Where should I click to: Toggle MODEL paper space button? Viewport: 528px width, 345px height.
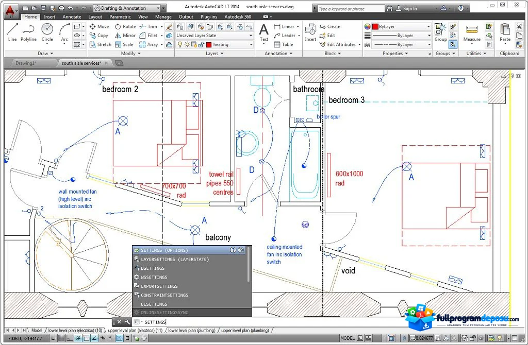347,338
